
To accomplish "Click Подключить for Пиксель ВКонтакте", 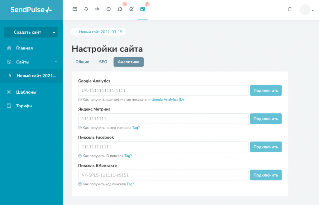I will point(266,175).
